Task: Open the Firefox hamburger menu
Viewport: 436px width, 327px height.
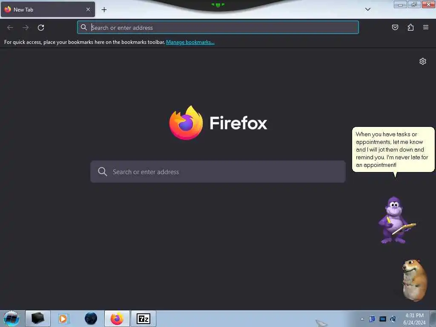Action: (425, 27)
